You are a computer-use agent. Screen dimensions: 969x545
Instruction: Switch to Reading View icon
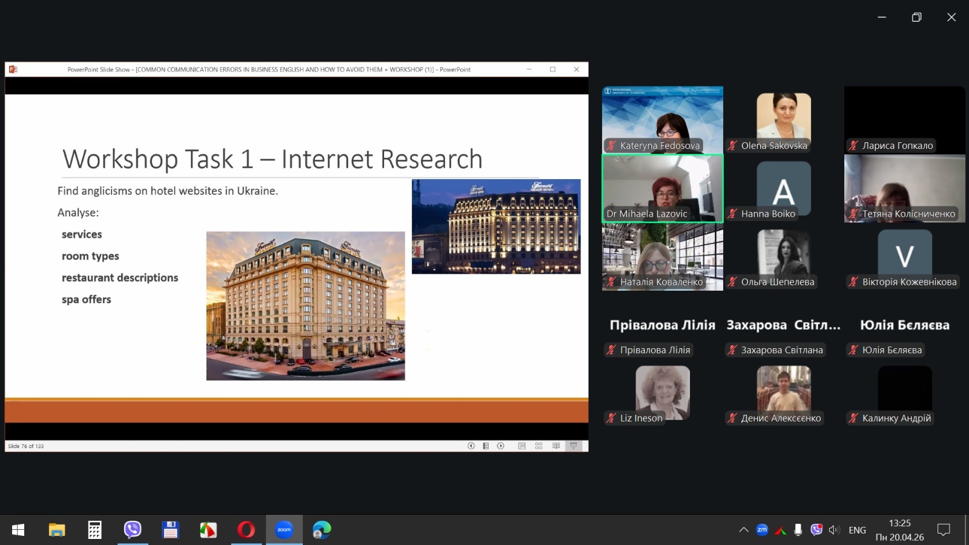tap(556, 446)
